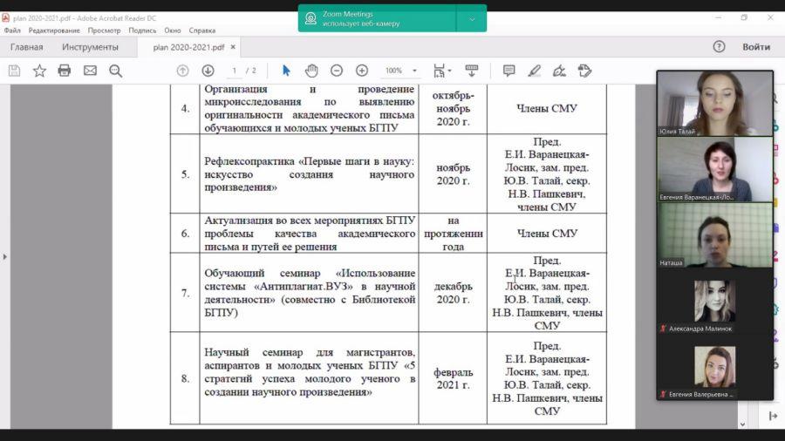Click the page number input field
The image size is (785, 441).
pyautogui.click(x=234, y=71)
